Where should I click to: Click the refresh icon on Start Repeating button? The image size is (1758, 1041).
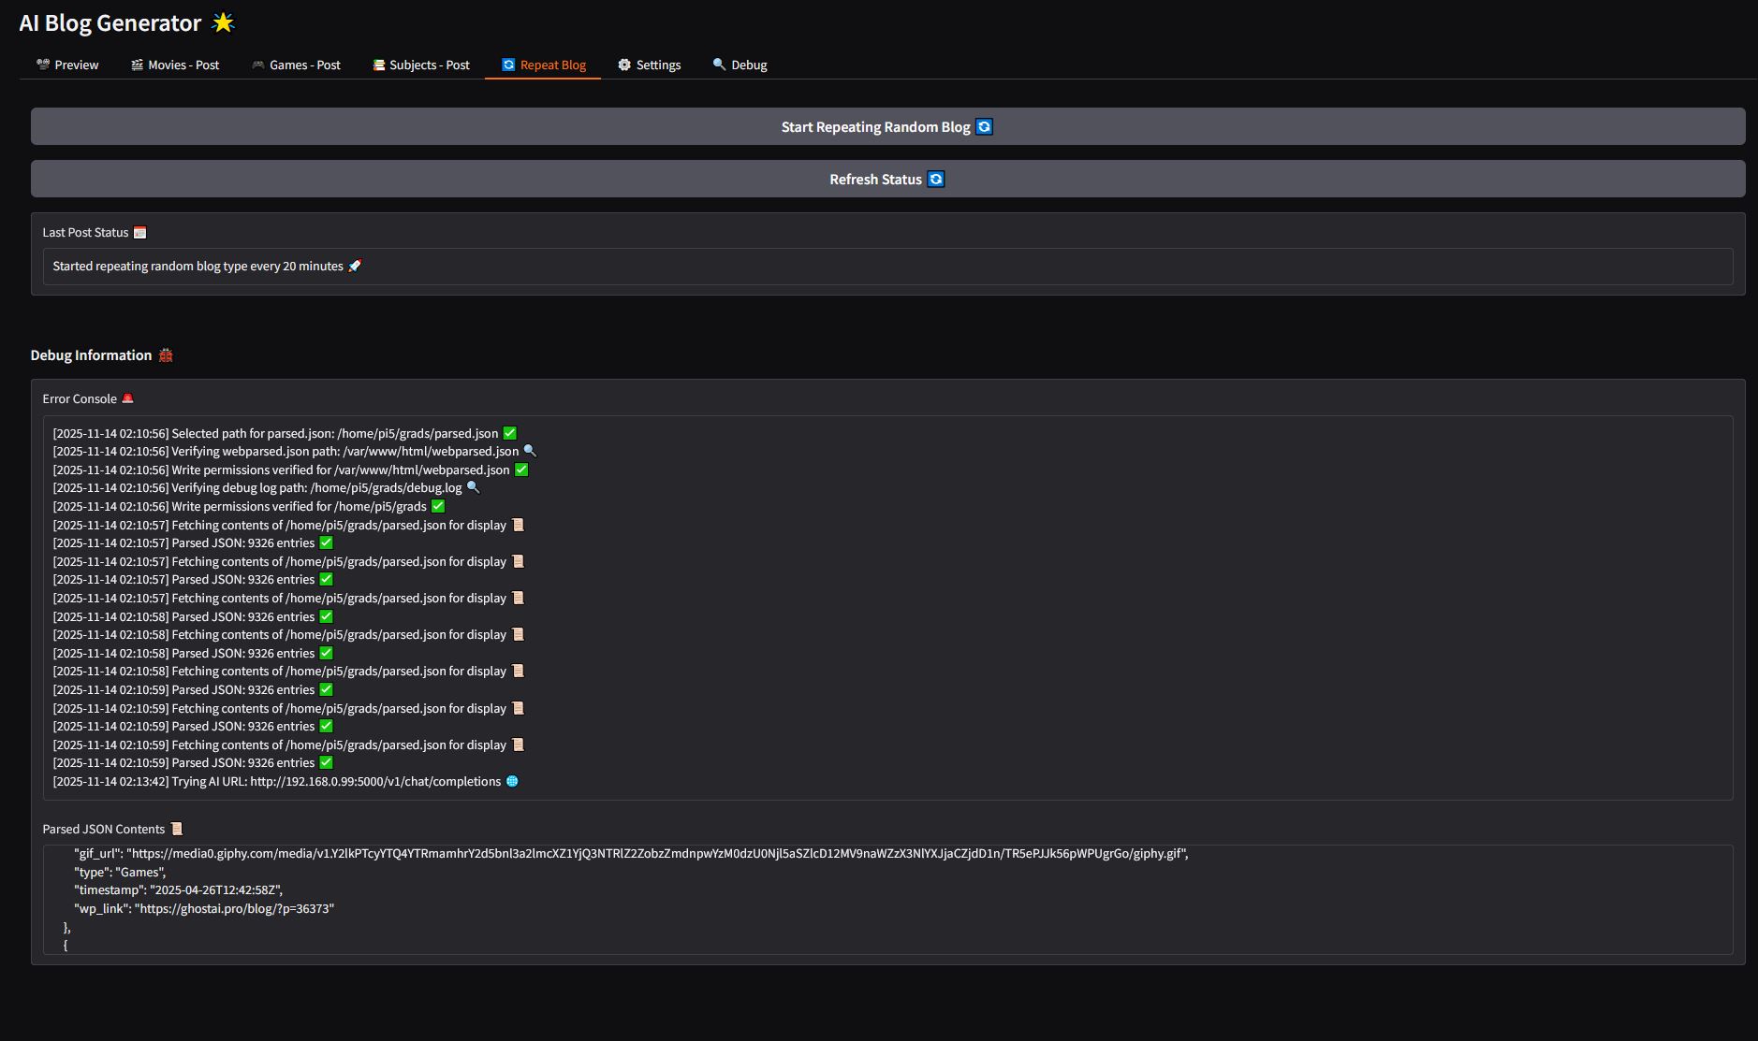pos(984,127)
